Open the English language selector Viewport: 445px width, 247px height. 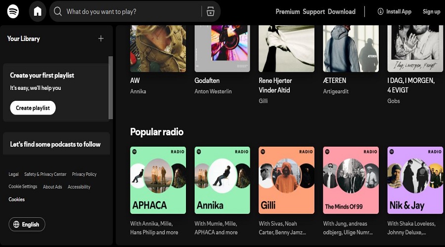pyautogui.click(x=27, y=224)
